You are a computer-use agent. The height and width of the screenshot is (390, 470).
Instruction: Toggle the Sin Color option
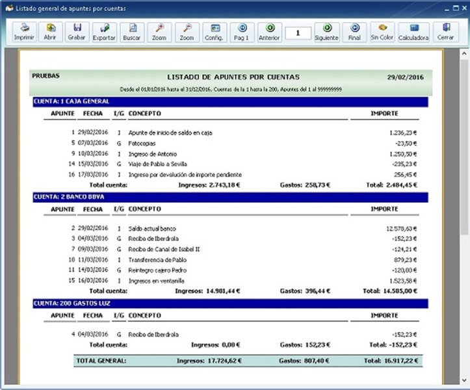[382, 32]
